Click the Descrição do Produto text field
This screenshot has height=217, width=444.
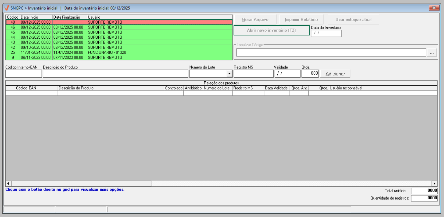tap(115, 74)
